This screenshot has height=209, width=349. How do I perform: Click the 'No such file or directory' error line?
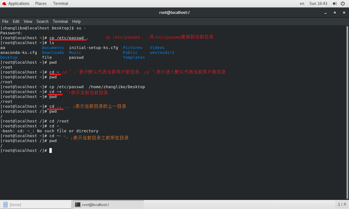click(49, 131)
